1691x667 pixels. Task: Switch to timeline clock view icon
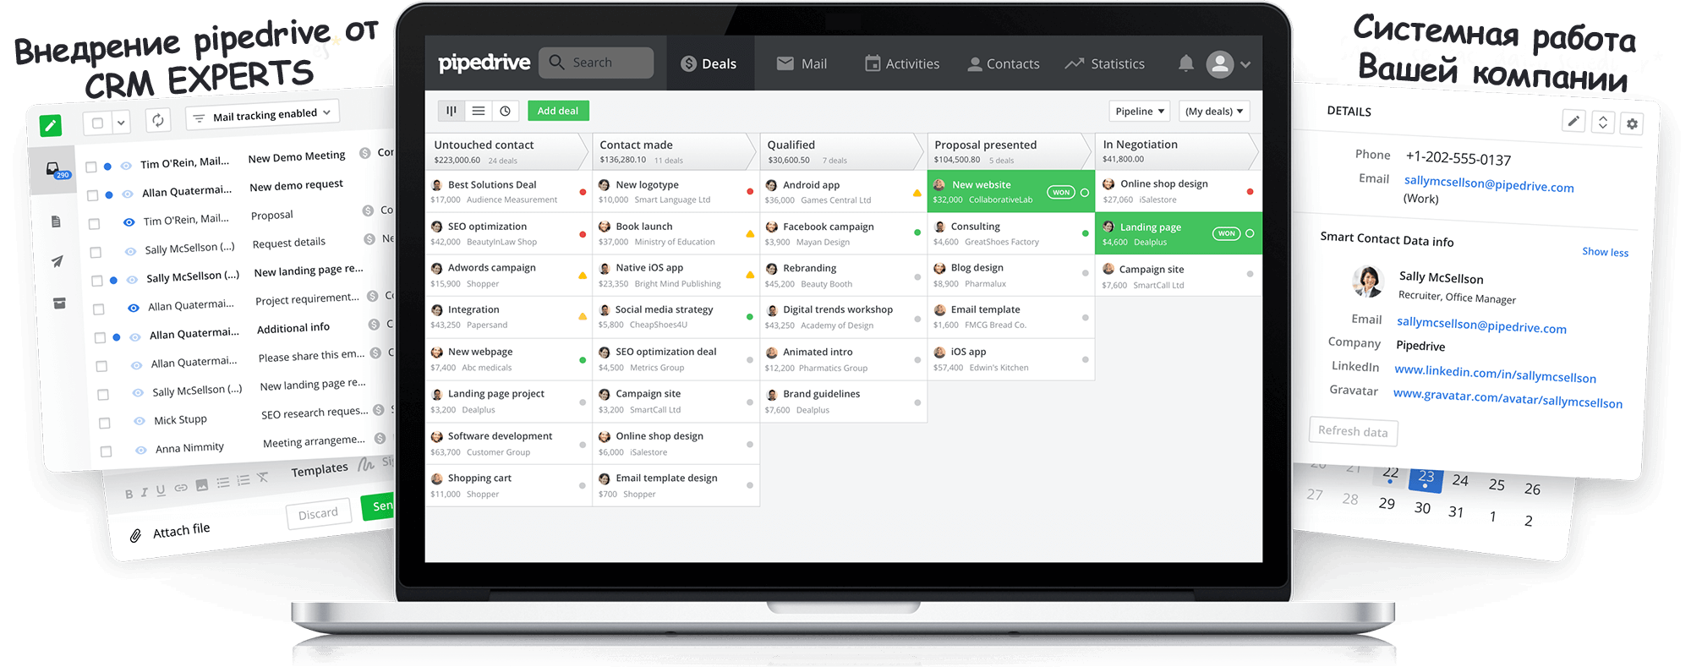pos(506,111)
